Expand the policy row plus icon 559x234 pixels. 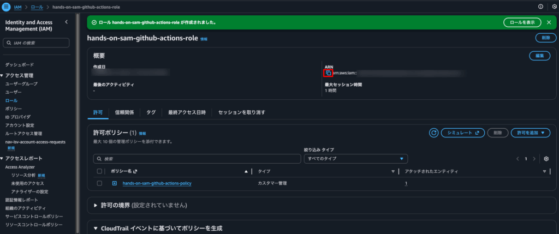[115, 183]
